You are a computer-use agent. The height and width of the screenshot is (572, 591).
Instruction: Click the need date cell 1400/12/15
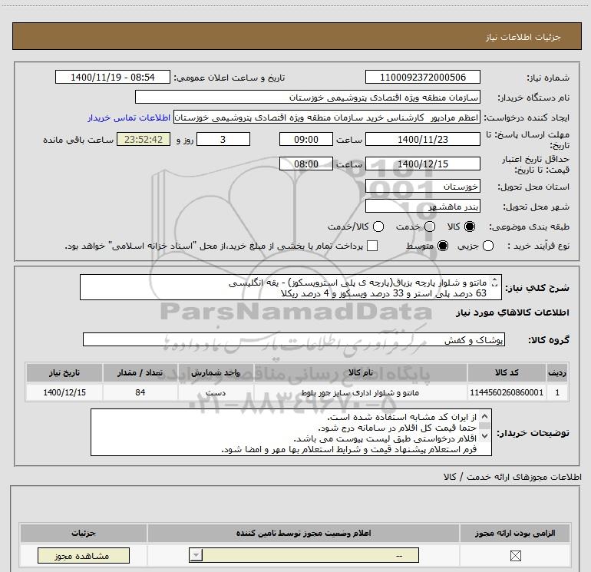[x=64, y=392]
